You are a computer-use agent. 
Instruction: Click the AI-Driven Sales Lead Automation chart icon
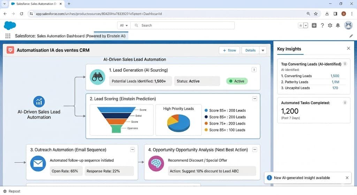point(39,102)
